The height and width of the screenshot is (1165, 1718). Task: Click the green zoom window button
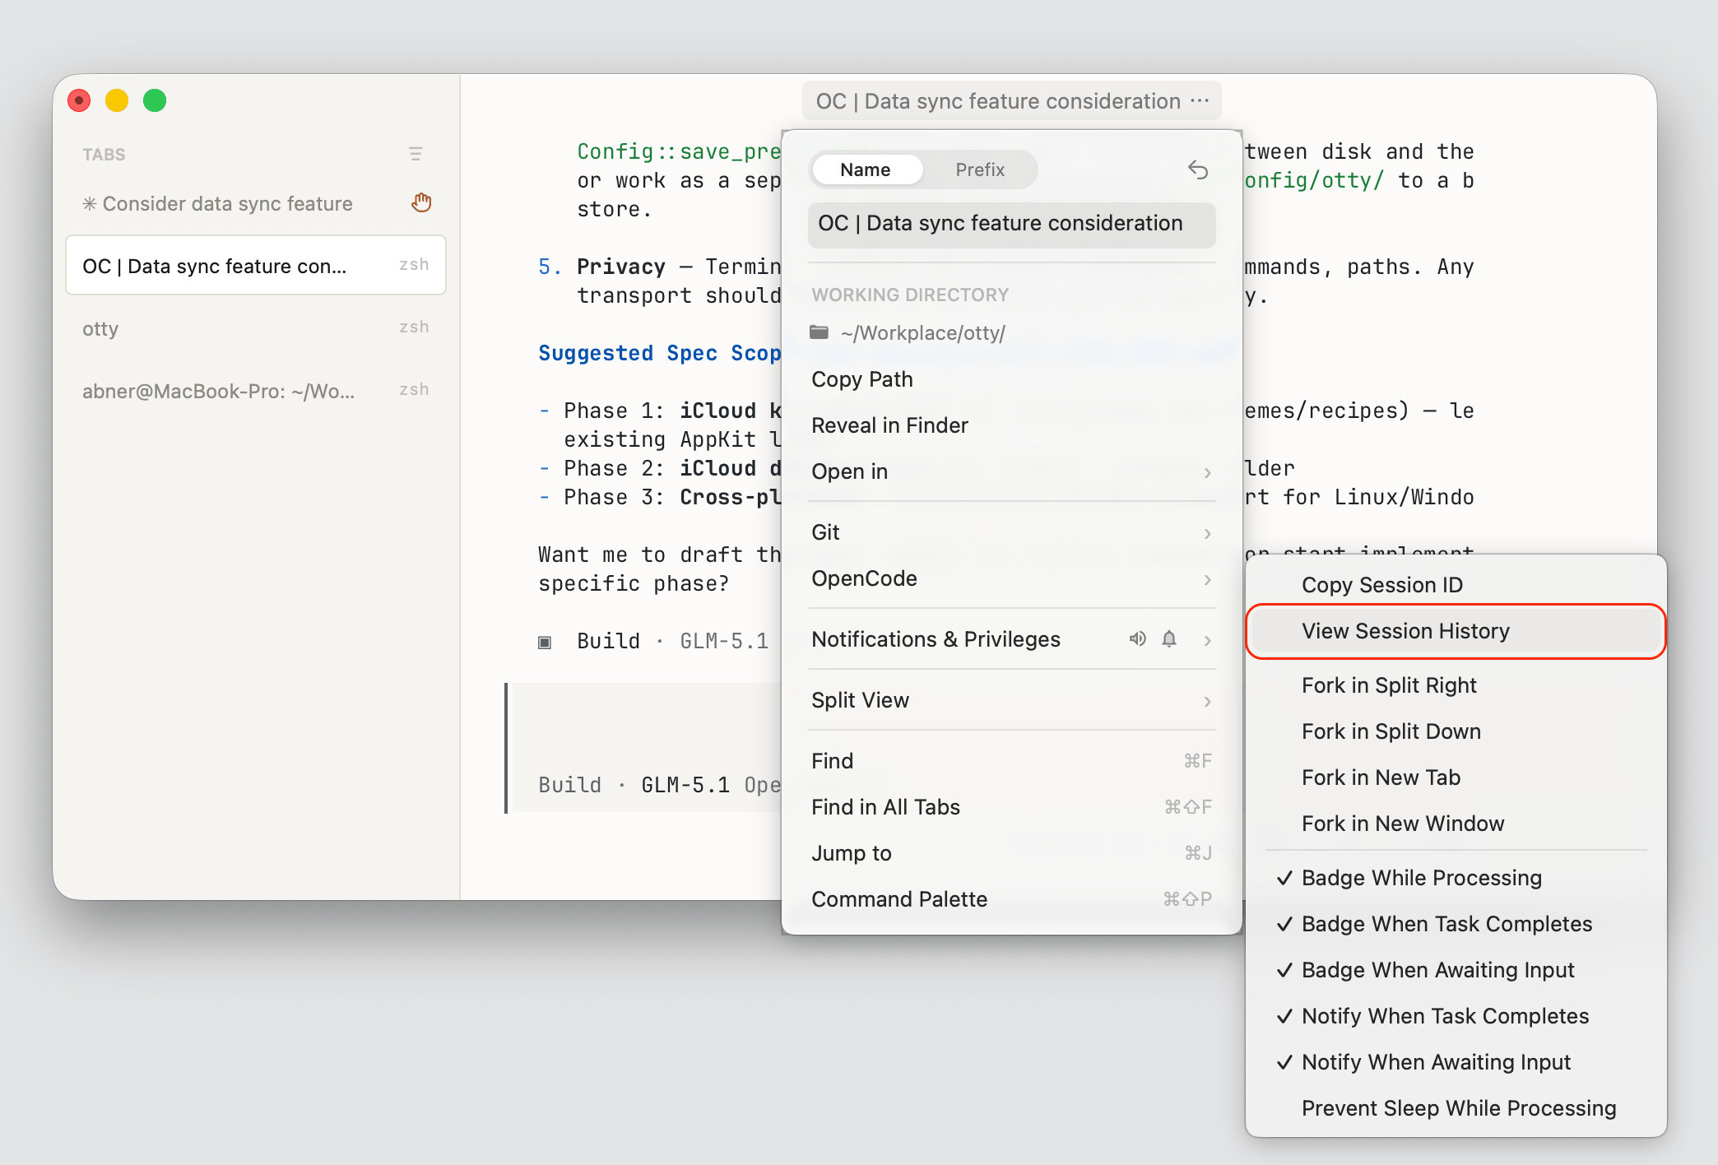click(x=155, y=100)
